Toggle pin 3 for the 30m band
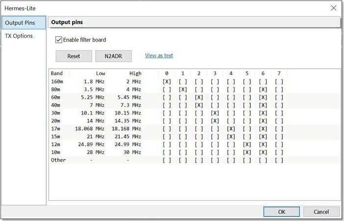Viewport: 344px width, 221px height. click(215, 113)
